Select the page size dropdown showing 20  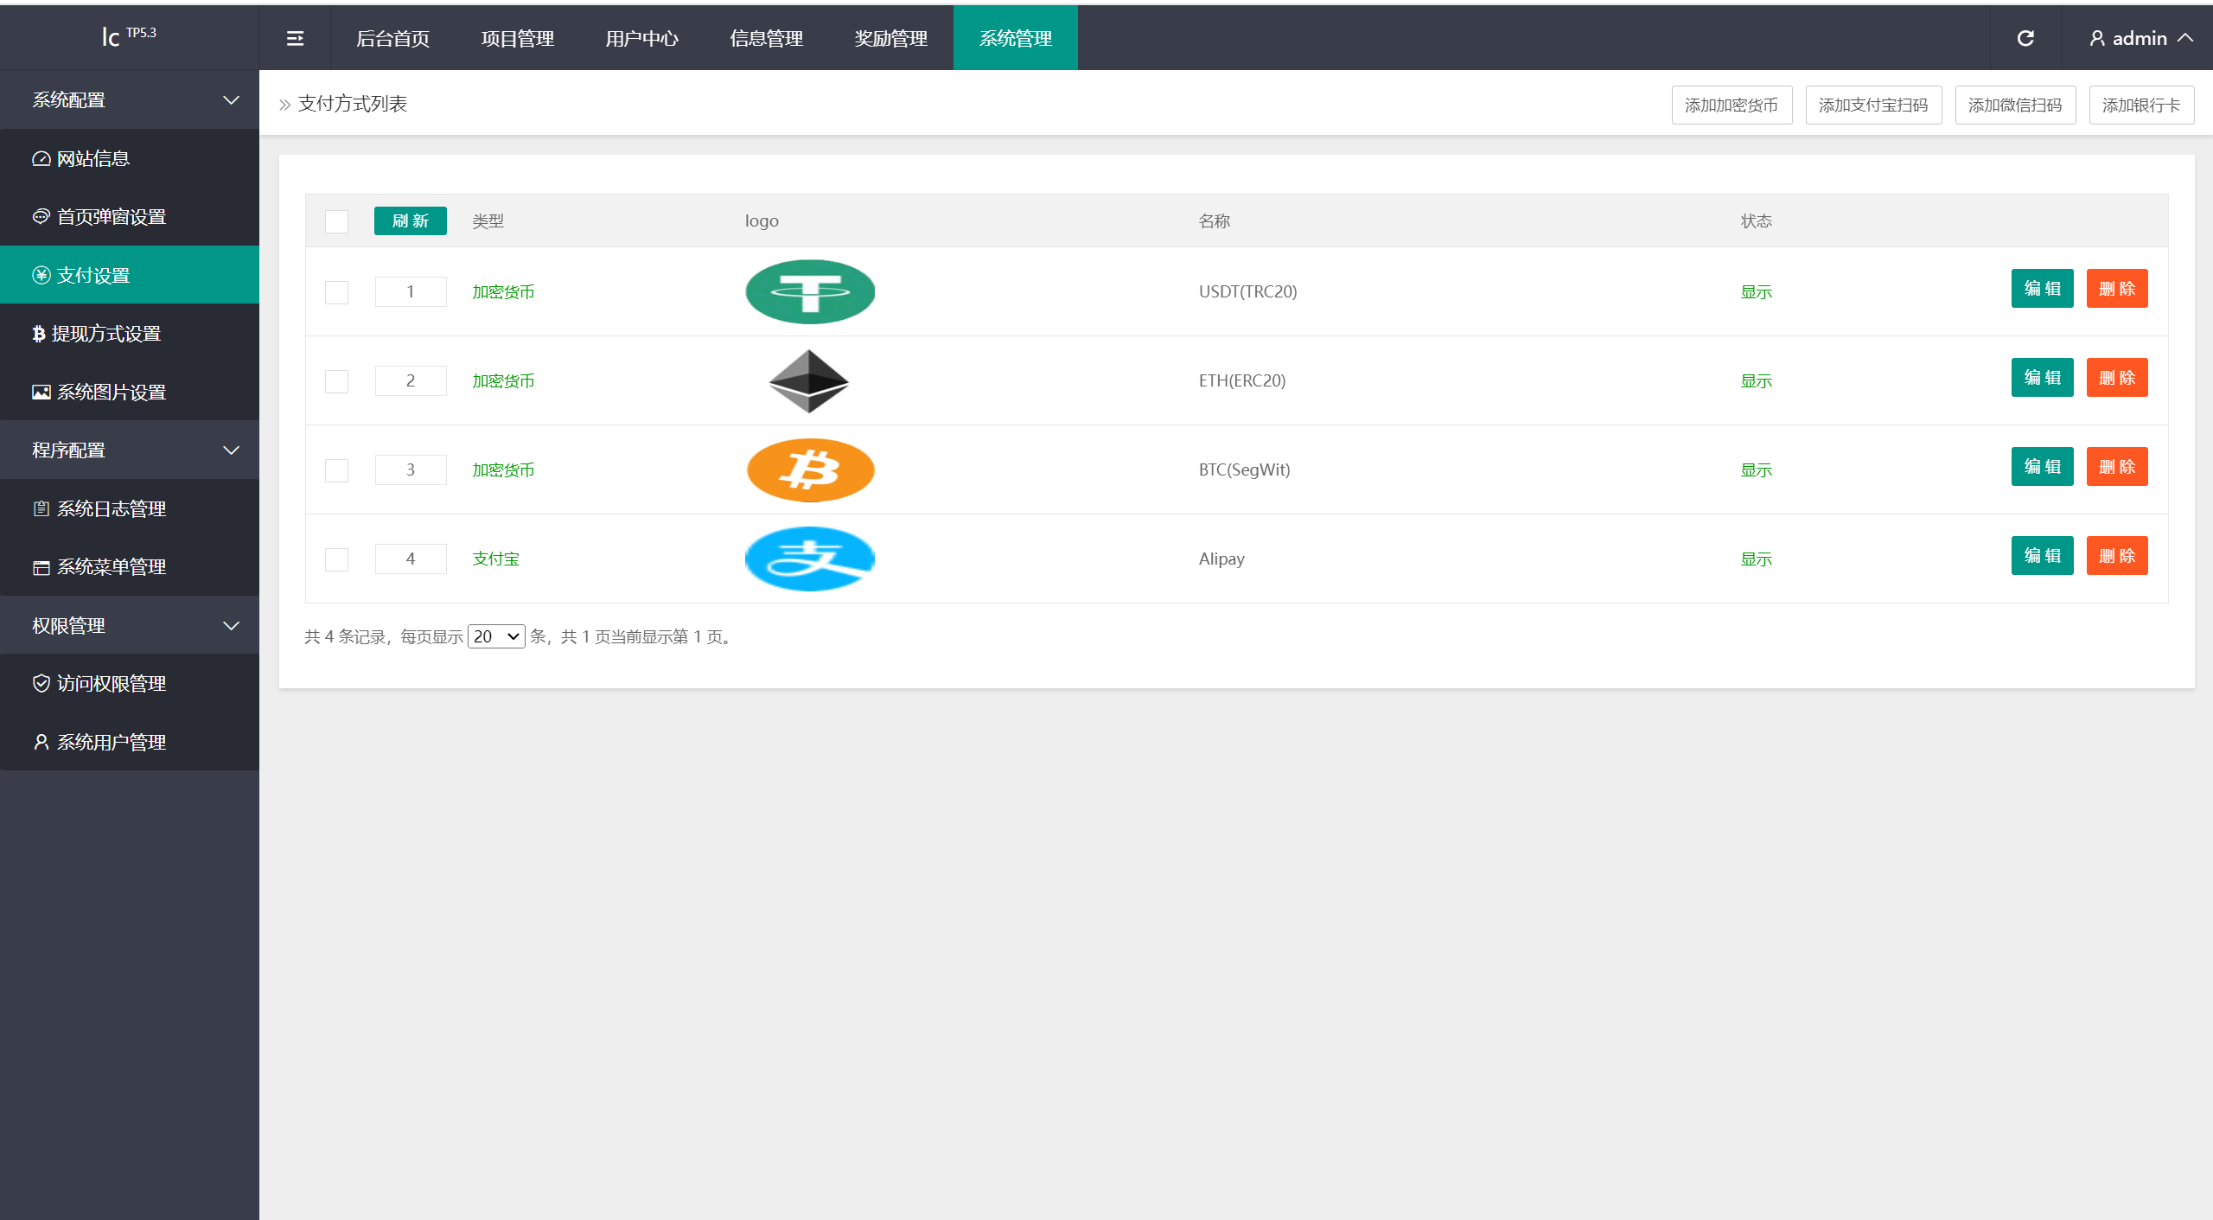point(497,636)
